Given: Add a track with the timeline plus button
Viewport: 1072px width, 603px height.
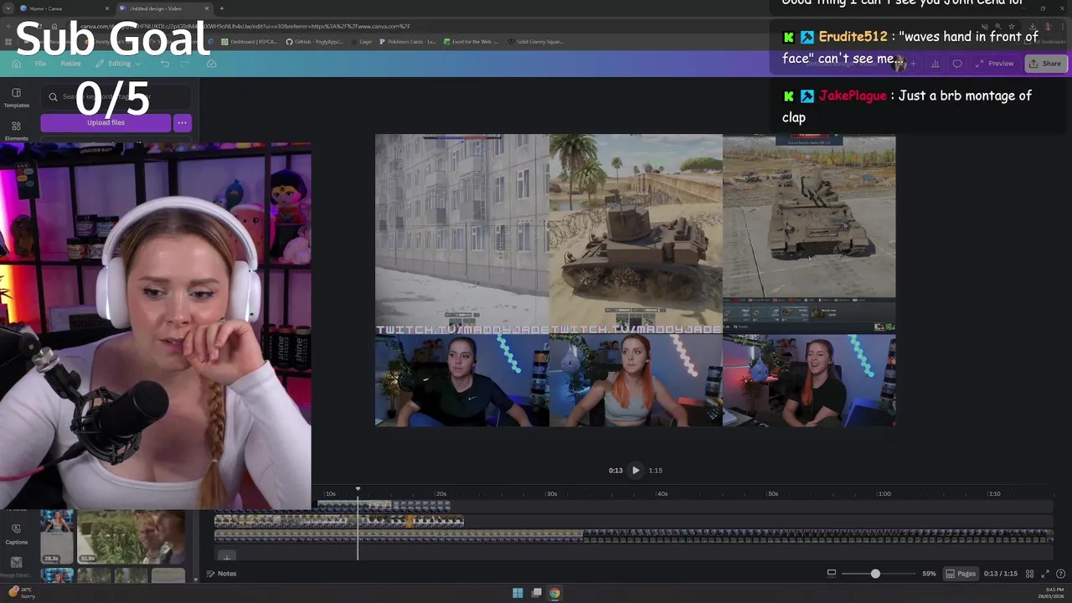Looking at the screenshot, I should (x=226, y=556).
